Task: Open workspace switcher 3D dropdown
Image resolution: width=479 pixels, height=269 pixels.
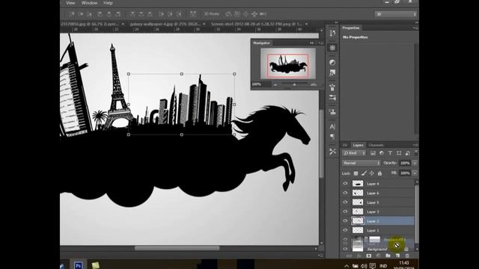Action: click(x=396, y=14)
